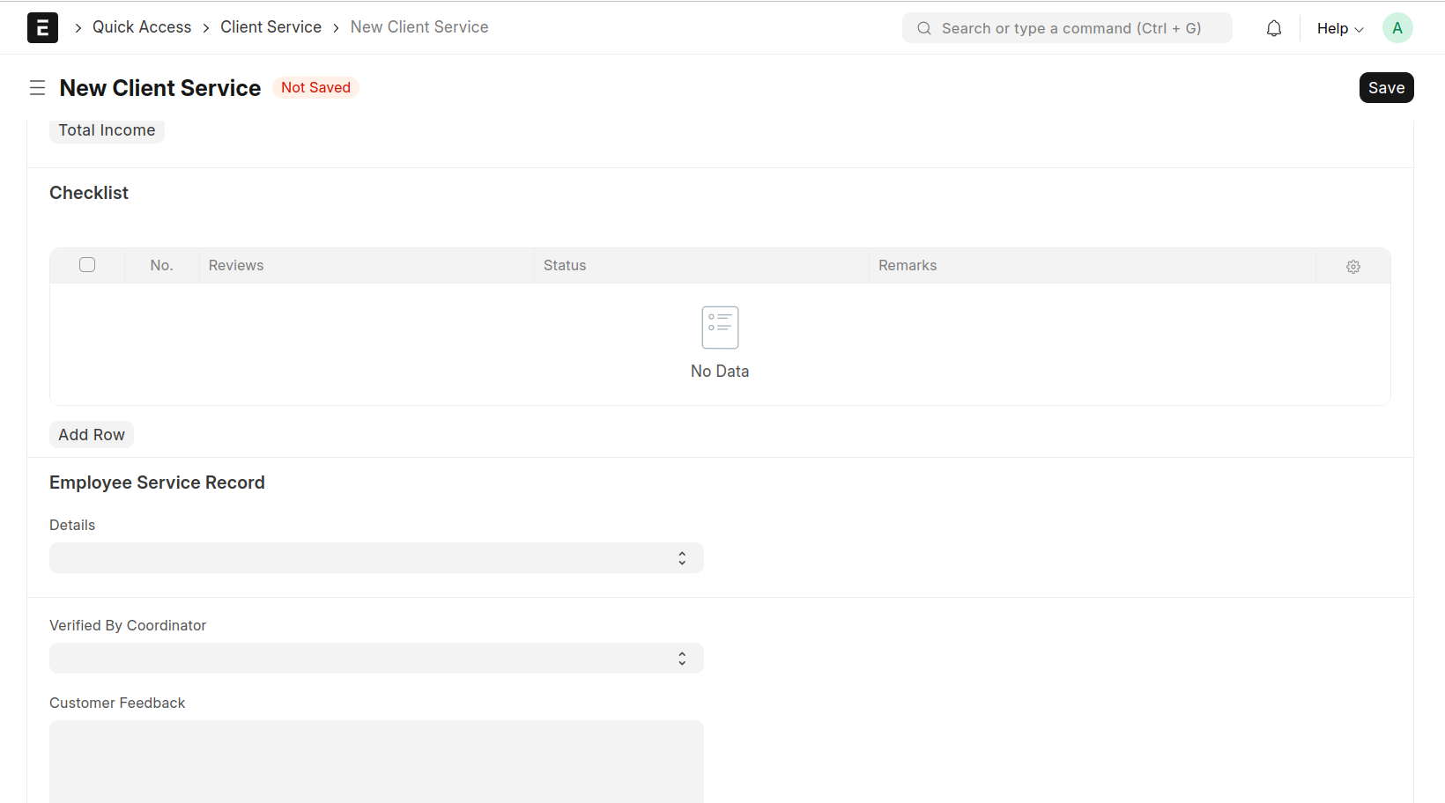Open the Help dropdown menu
Screen dimensions: 1445x803
1339,28
